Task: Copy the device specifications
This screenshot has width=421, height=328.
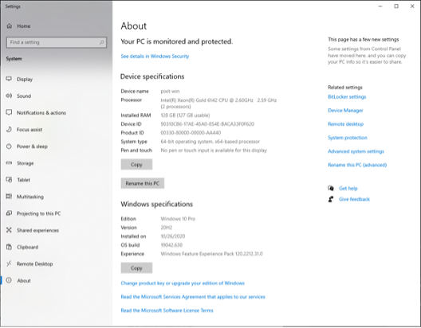Action: tap(136, 164)
